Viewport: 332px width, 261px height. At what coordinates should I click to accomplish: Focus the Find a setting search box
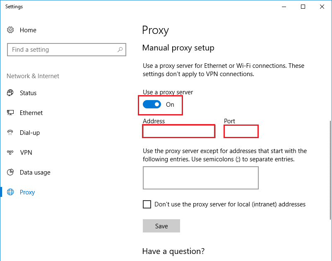coord(62,50)
